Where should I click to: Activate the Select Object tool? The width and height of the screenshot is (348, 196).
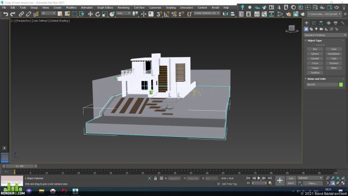coord(60,14)
